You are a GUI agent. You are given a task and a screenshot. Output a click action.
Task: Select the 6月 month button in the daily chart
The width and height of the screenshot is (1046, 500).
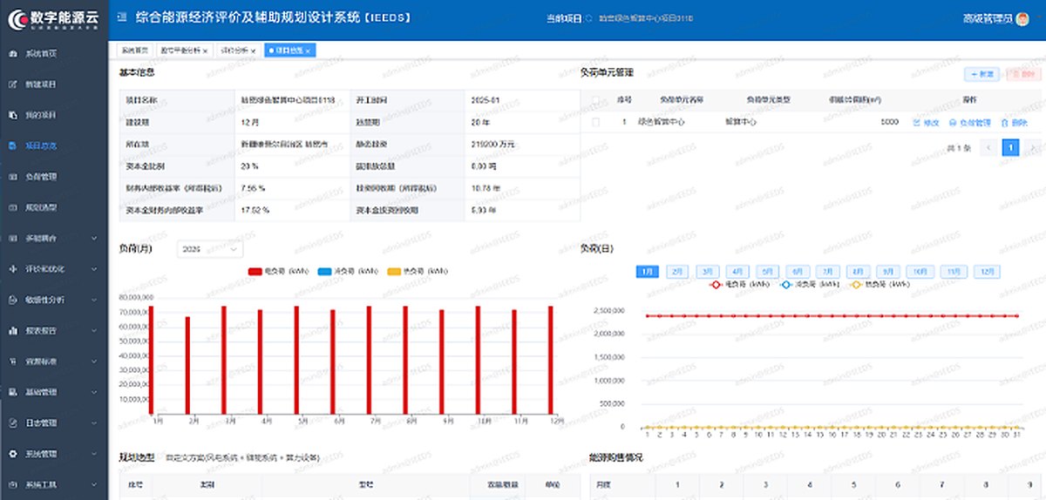(798, 272)
